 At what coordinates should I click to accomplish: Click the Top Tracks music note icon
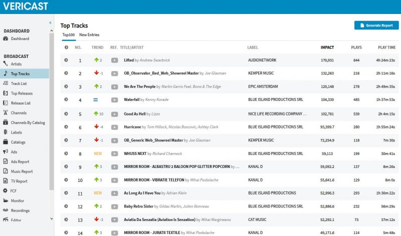click(x=6, y=73)
